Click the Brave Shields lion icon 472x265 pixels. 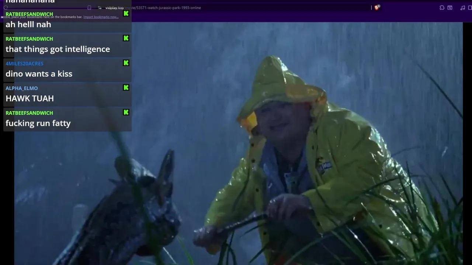coord(376,7)
